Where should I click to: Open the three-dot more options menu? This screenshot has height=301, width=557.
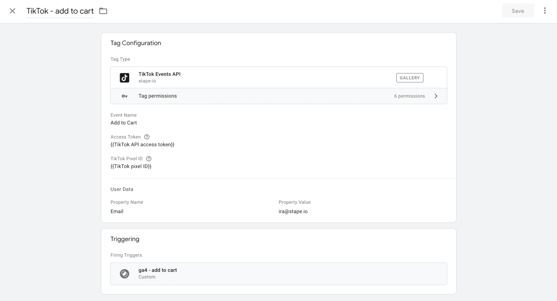point(545,11)
